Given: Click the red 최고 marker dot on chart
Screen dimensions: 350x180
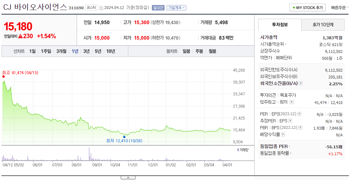Looking at the screenshot, I should (3, 76).
